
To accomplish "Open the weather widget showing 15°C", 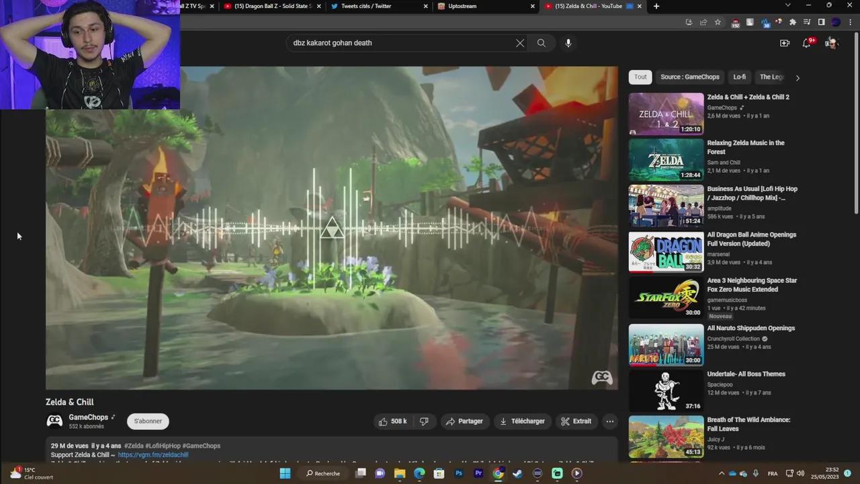I will coord(32,473).
